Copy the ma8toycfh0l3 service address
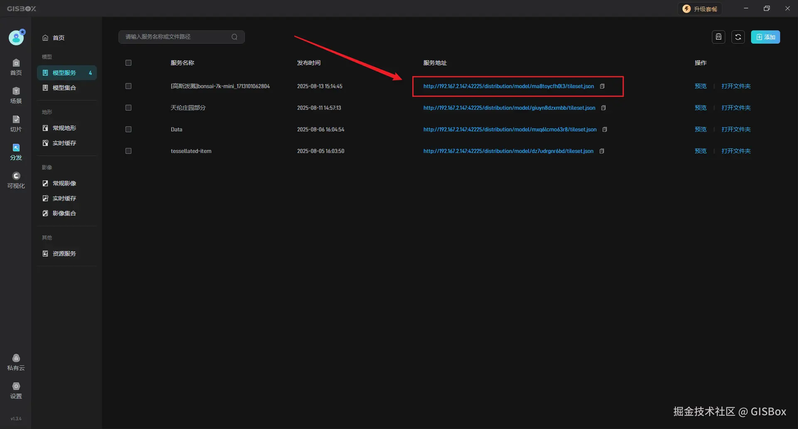Viewport: 798px width, 429px height. [x=602, y=86]
